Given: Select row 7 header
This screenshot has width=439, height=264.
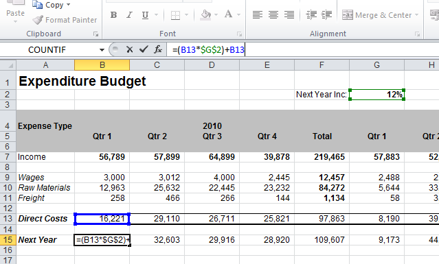Looking at the screenshot, I should point(8,157).
